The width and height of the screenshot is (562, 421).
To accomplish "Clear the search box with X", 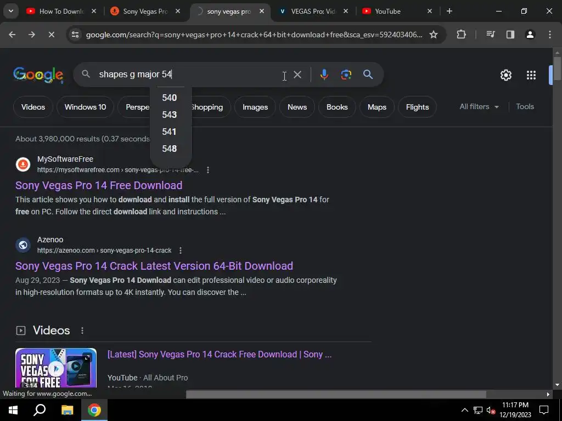I will 297,75.
